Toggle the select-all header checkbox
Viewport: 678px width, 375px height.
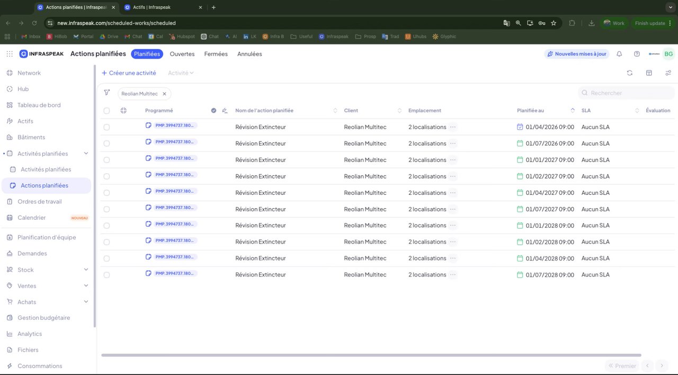(106, 111)
